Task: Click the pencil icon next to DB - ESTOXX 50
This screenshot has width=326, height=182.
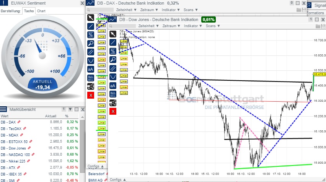Action: pos(31,141)
